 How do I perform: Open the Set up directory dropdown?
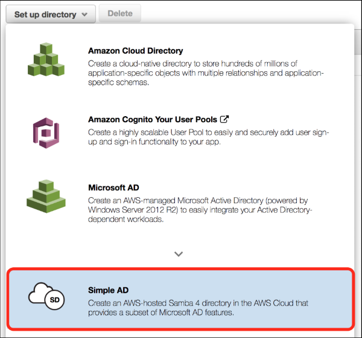[51, 15]
